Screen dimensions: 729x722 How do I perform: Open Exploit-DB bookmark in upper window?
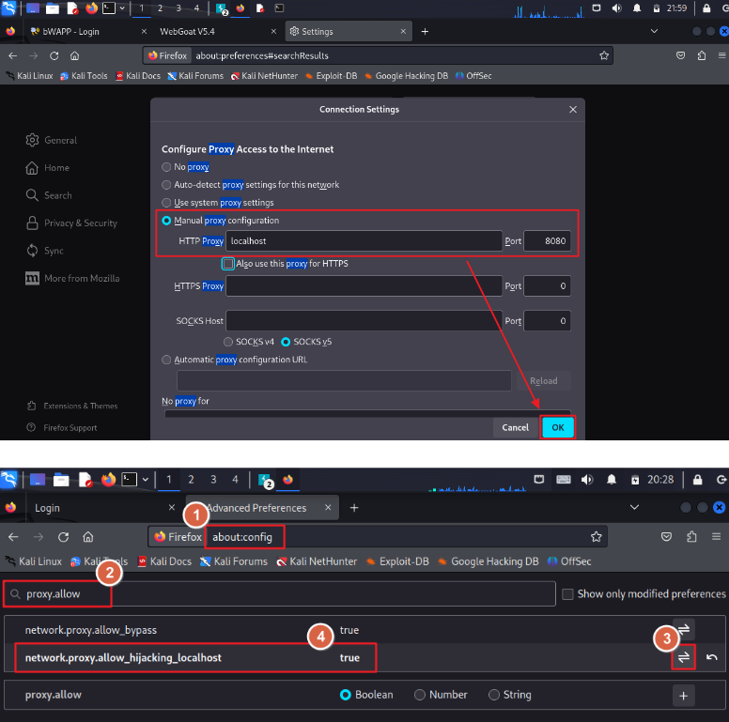[331, 76]
